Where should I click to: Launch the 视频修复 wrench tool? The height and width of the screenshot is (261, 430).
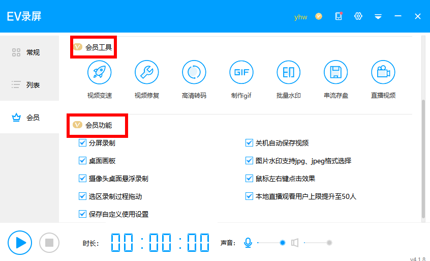click(146, 72)
